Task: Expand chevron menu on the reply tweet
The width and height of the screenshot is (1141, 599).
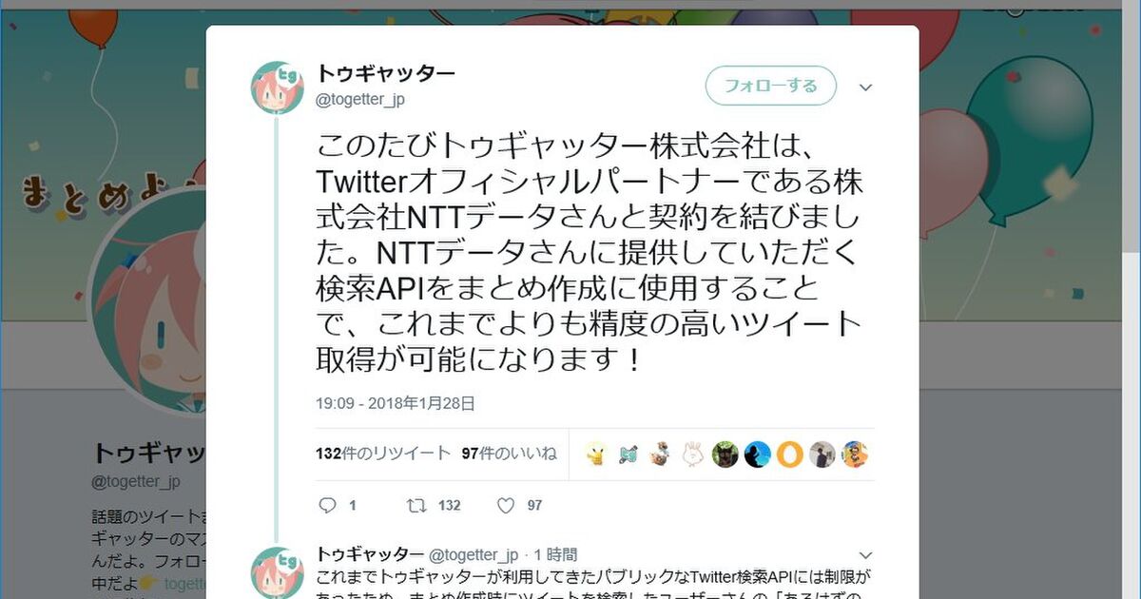Action: tap(865, 554)
